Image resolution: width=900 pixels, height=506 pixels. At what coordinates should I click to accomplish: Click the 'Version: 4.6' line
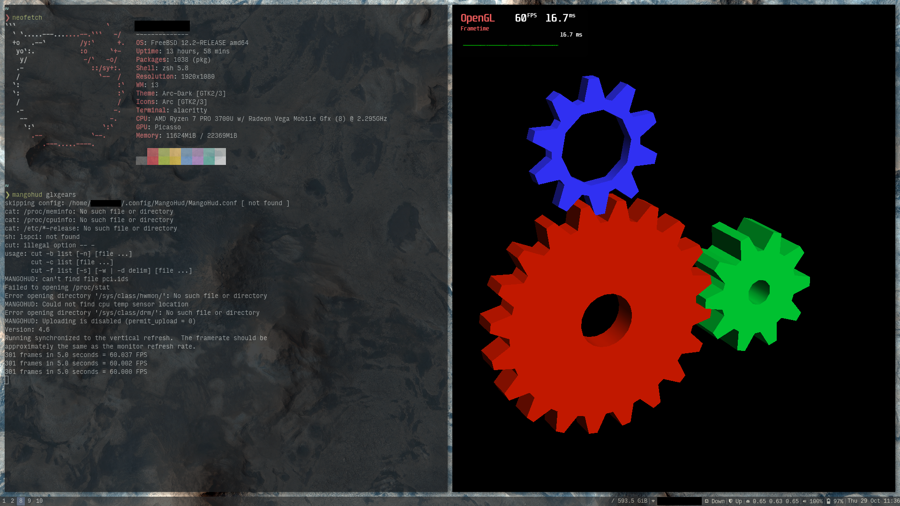27,330
